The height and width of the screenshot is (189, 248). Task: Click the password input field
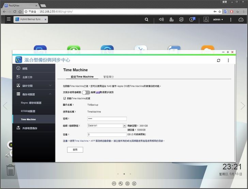[x=107, y=119]
